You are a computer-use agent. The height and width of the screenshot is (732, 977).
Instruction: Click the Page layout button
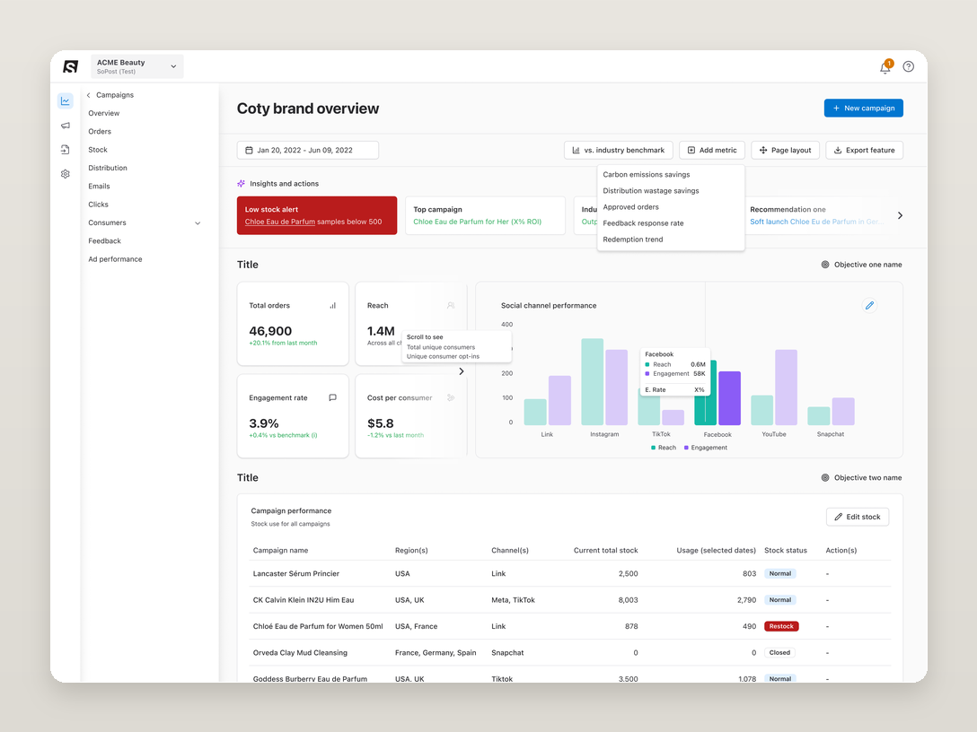785,150
